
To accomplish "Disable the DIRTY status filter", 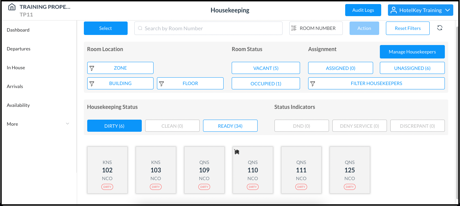I will pyautogui.click(x=114, y=125).
